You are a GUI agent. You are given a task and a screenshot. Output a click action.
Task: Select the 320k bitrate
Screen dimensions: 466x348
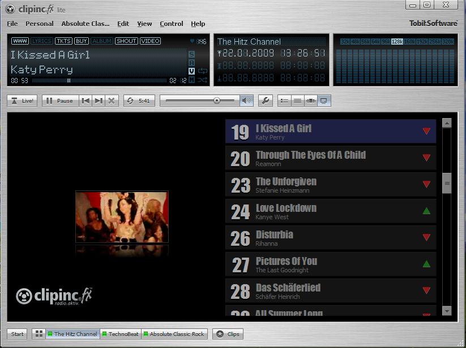click(448, 41)
